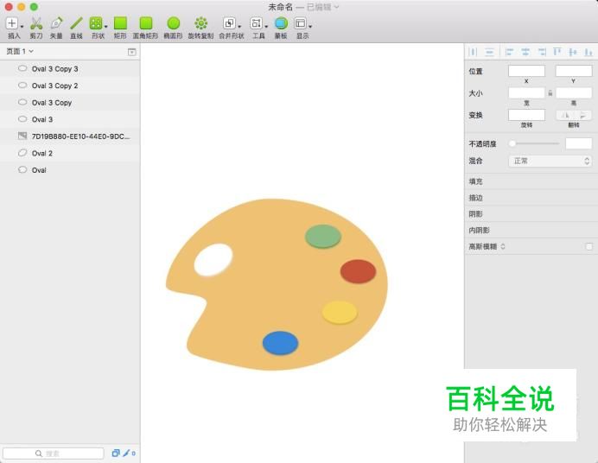The height and width of the screenshot is (463, 598).
Task: Click the 旋转复制 rotate copies tool
Action: [x=200, y=28]
